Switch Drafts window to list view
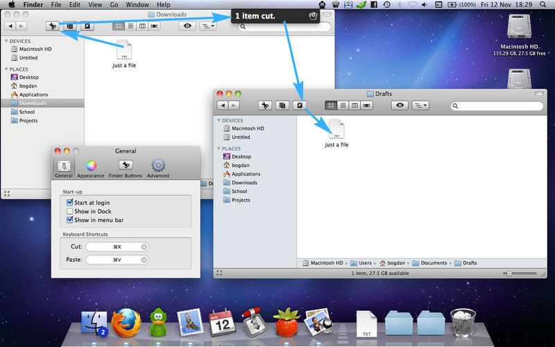 (343, 105)
